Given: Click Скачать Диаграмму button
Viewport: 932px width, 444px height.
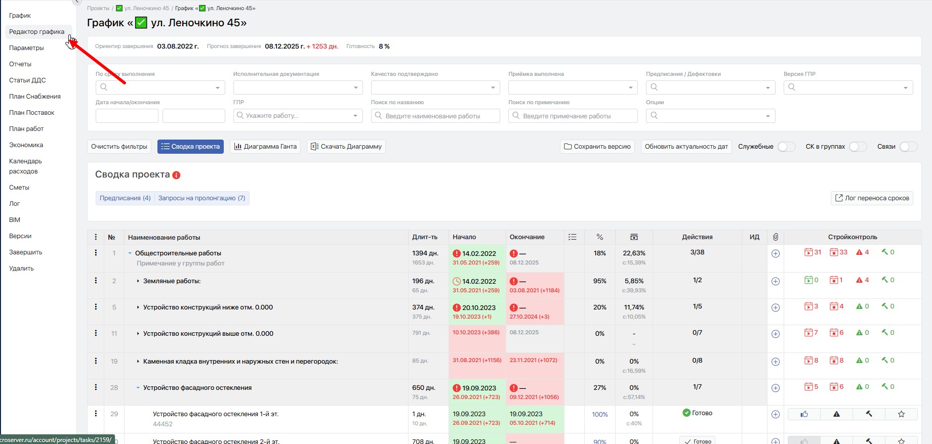Looking at the screenshot, I should pyautogui.click(x=346, y=147).
